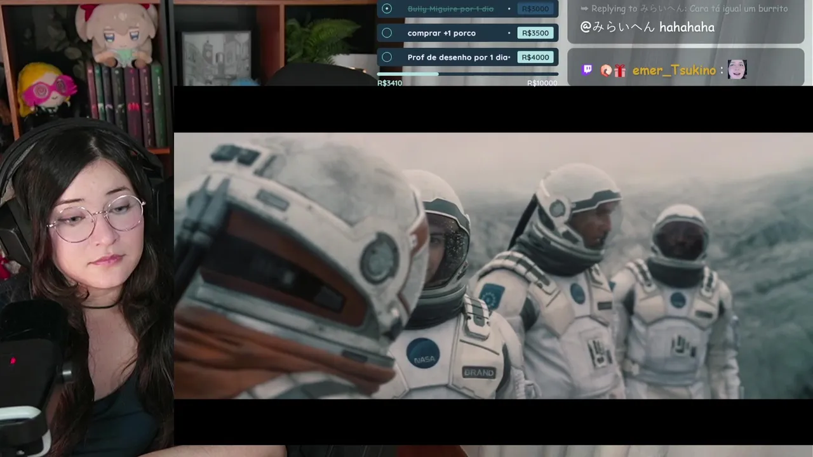Click the completed 'Bully Miguire por 1 dia' circle
Image resolution: width=813 pixels, height=457 pixels.
click(387, 9)
